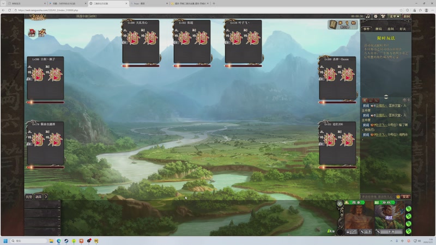Switch to the 事件 tab
The width and height of the screenshot is (436, 245).
coord(366,29)
